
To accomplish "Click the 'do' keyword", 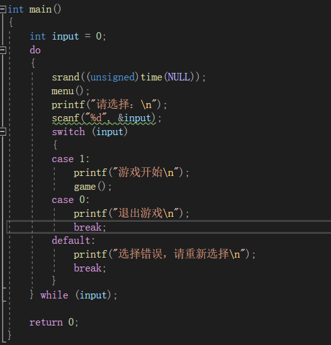I will 35,50.
